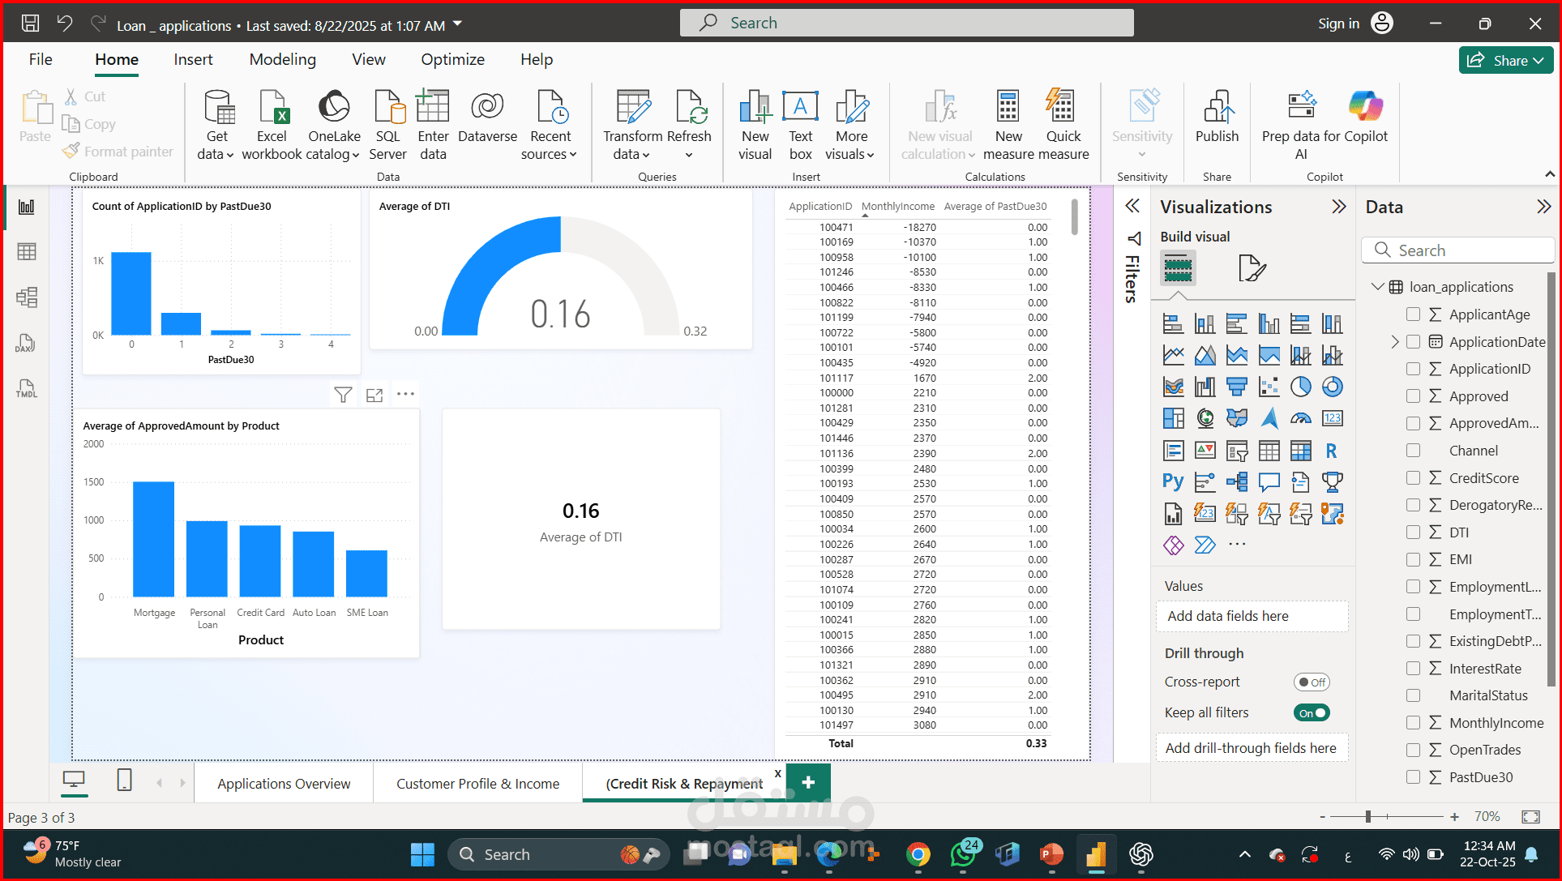
Task: Toggle the Cross-report switch
Action: 1311,682
